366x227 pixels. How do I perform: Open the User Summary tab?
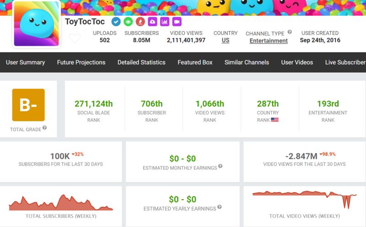26,62
